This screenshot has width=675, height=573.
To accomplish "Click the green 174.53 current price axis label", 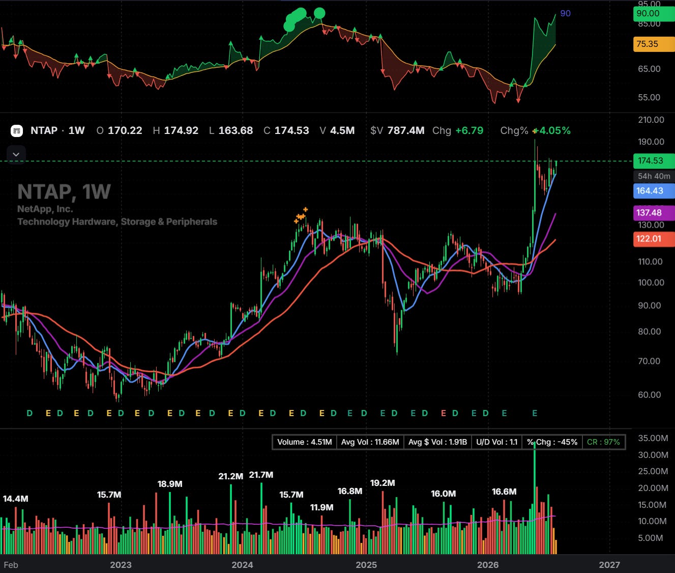I will click(x=654, y=160).
